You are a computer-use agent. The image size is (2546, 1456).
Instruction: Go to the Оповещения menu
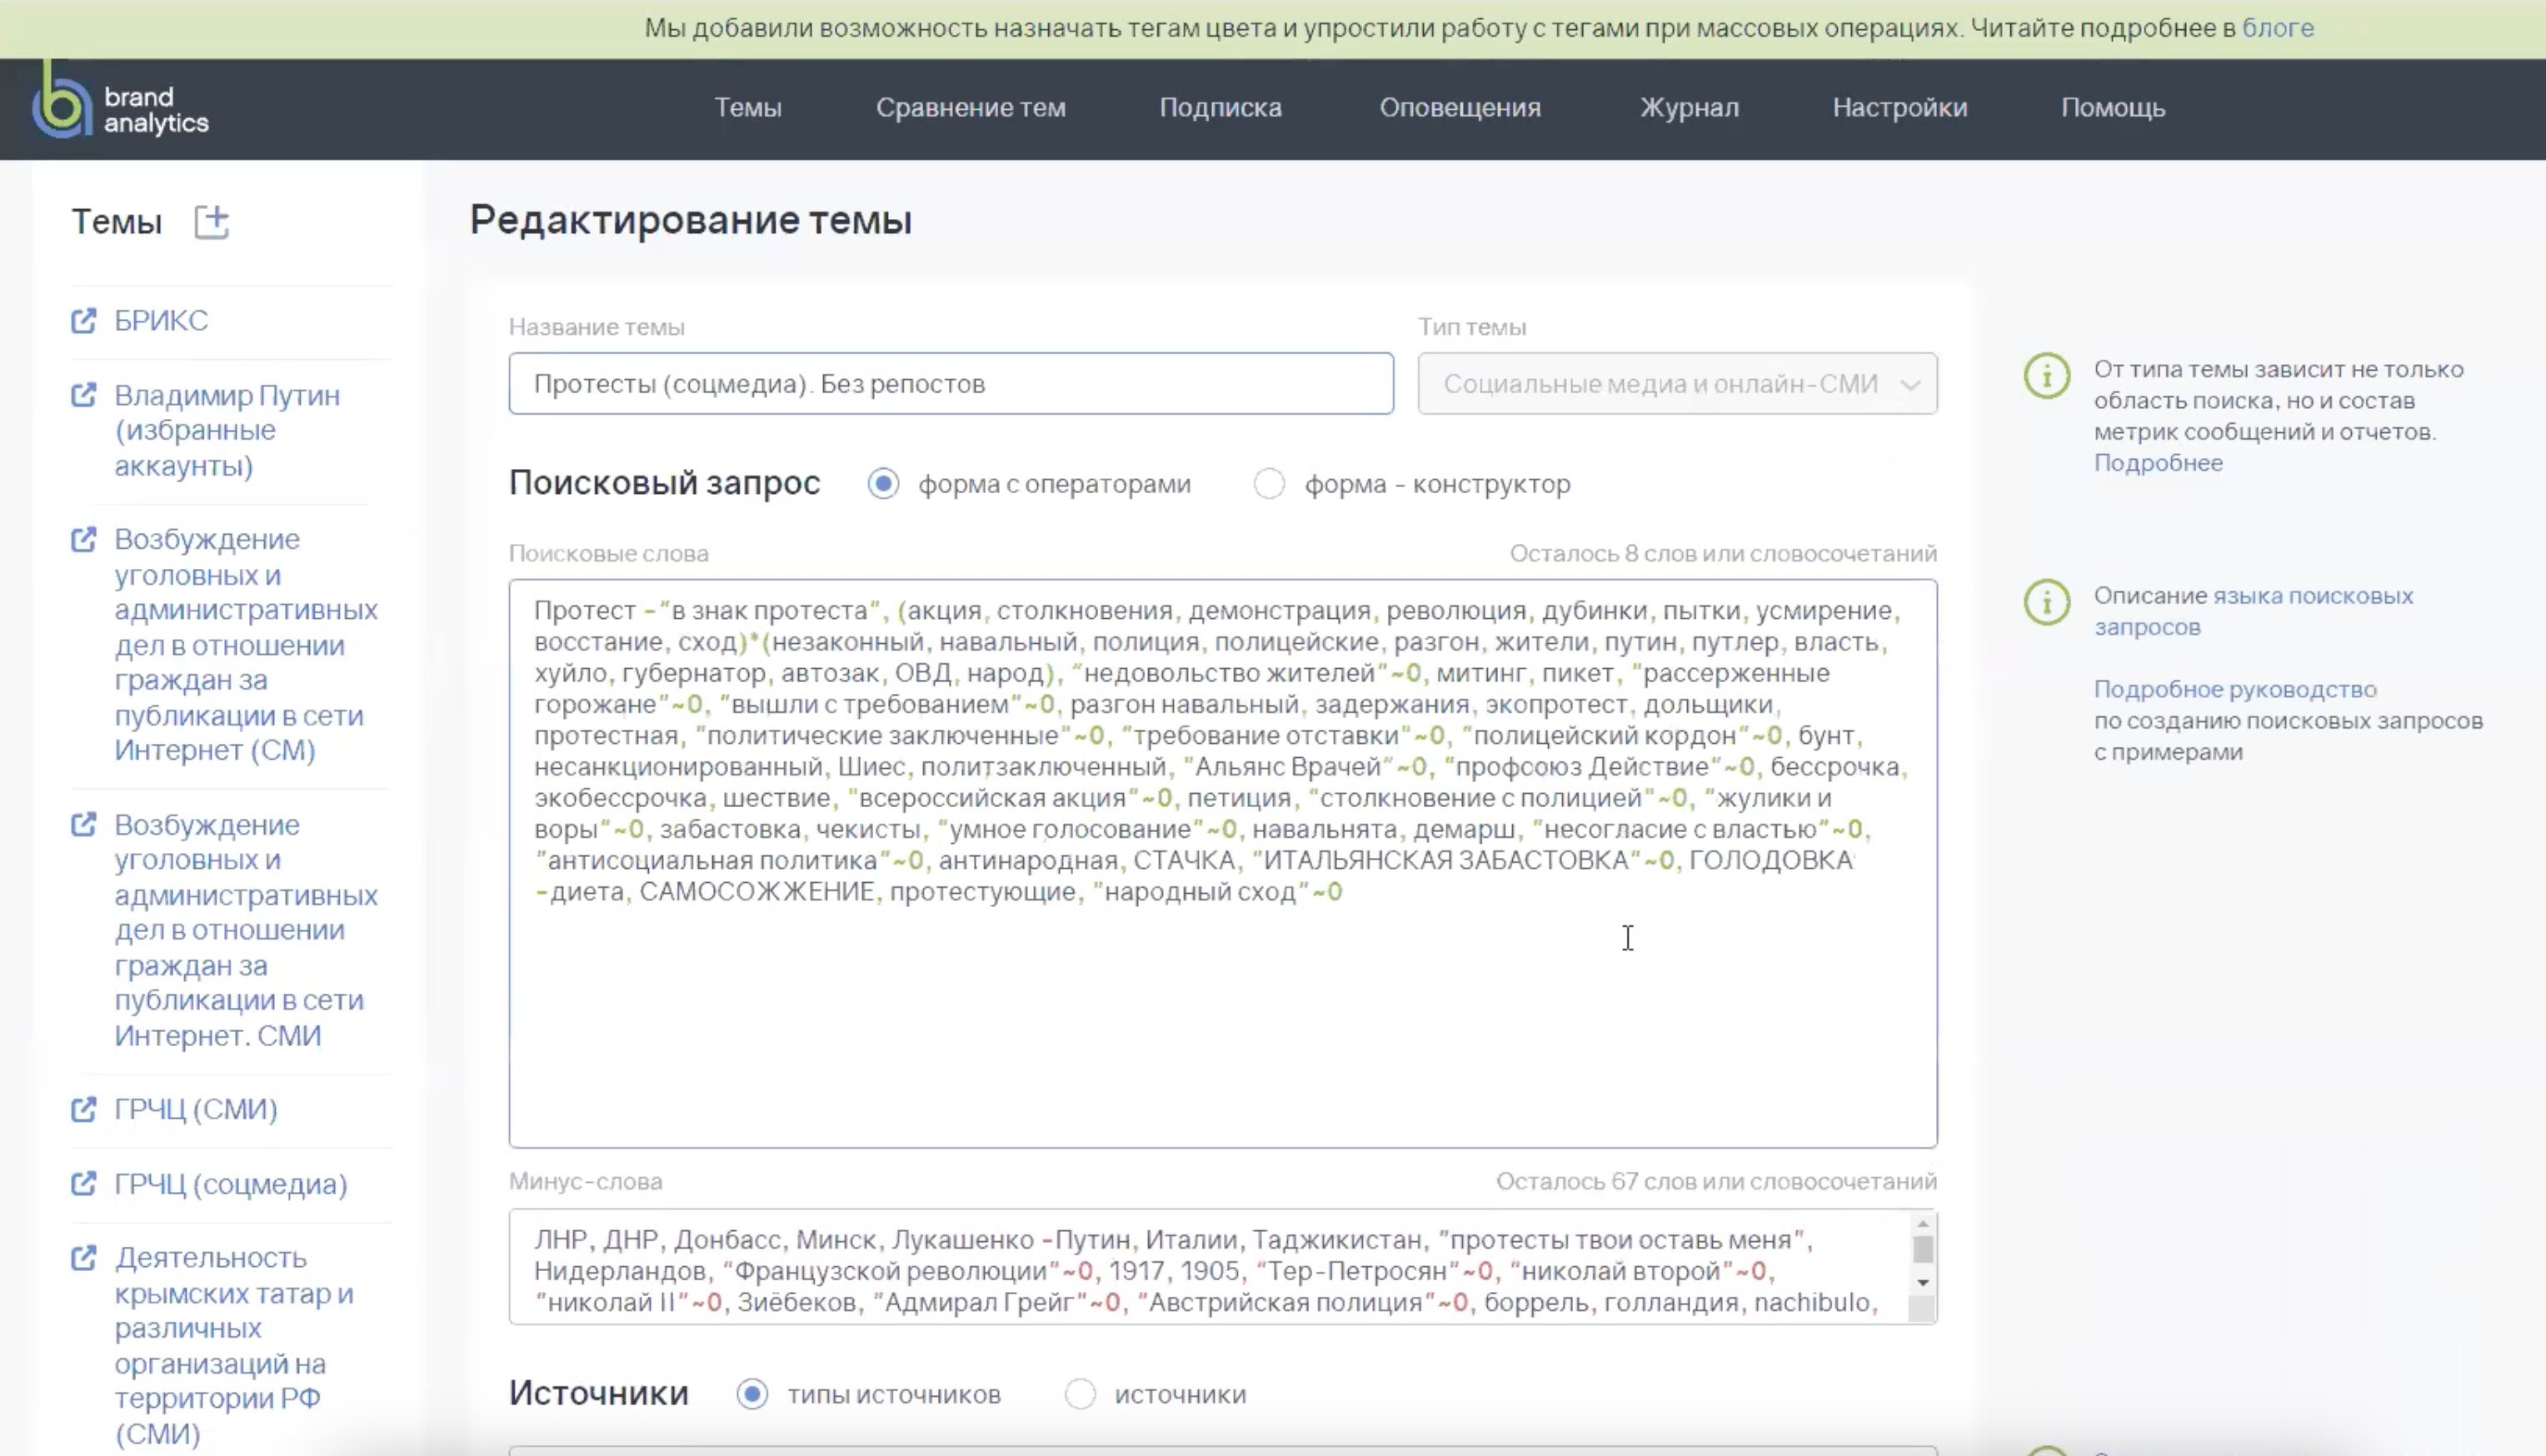click(x=1459, y=108)
